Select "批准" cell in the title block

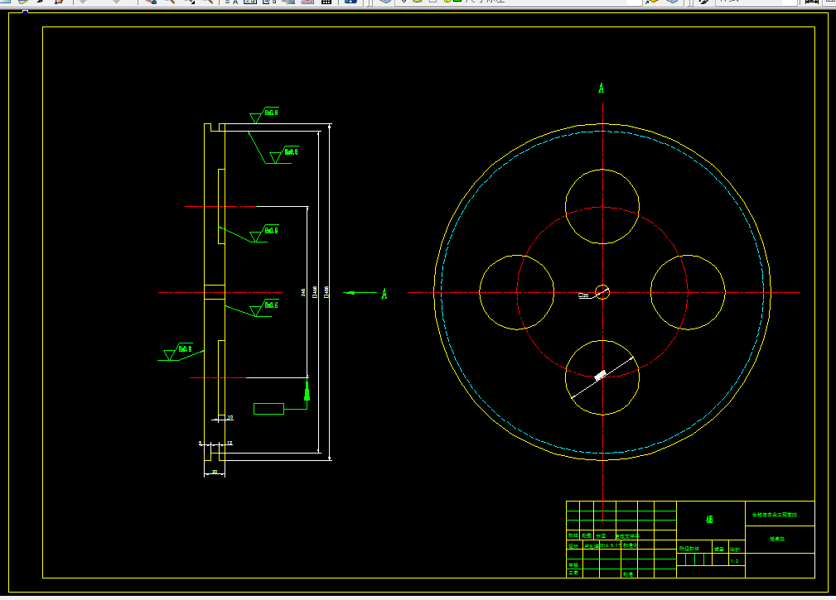coord(628,574)
